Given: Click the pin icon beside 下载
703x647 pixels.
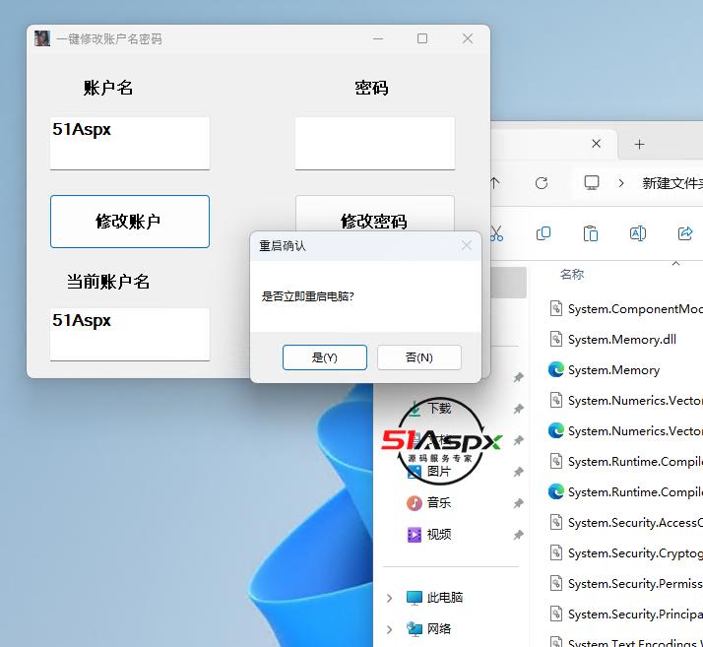Looking at the screenshot, I should tap(518, 409).
